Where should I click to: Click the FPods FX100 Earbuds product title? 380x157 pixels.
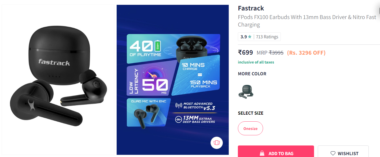307,21
